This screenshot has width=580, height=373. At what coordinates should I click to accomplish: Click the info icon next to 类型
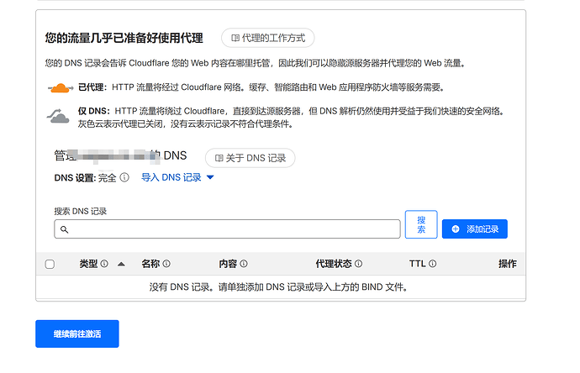(x=104, y=264)
